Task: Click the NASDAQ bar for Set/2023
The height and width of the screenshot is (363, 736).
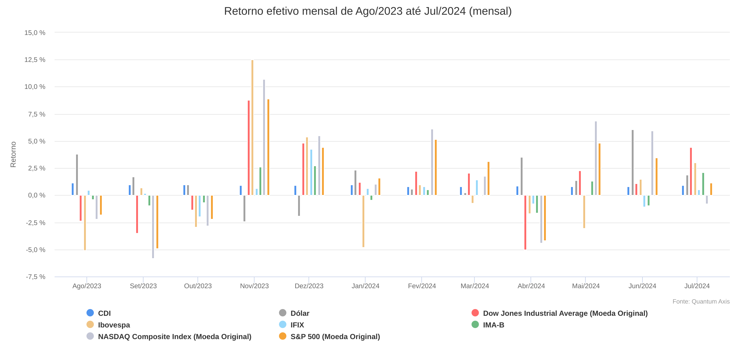Action: point(153,227)
